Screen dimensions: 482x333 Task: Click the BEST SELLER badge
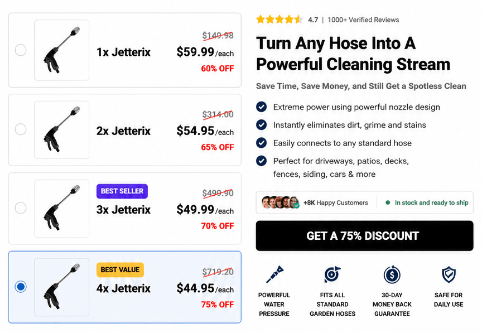pos(122,191)
